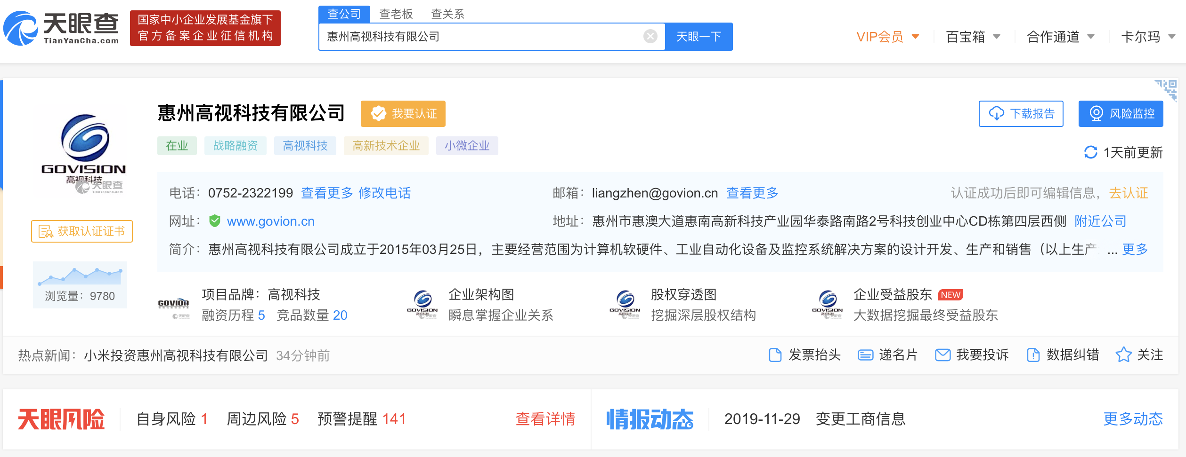This screenshot has height=457, width=1186.
Task: Click the refresh icon beside 1天前更新
Action: (x=1091, y=152)
